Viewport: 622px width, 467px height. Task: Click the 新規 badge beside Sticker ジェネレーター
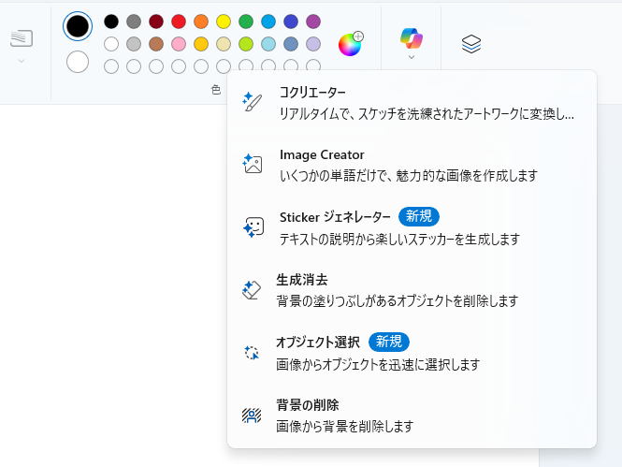[x=418, y=216]
